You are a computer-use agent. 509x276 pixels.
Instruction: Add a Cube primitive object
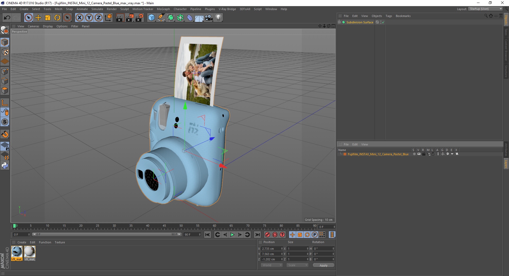pos(151,18)
